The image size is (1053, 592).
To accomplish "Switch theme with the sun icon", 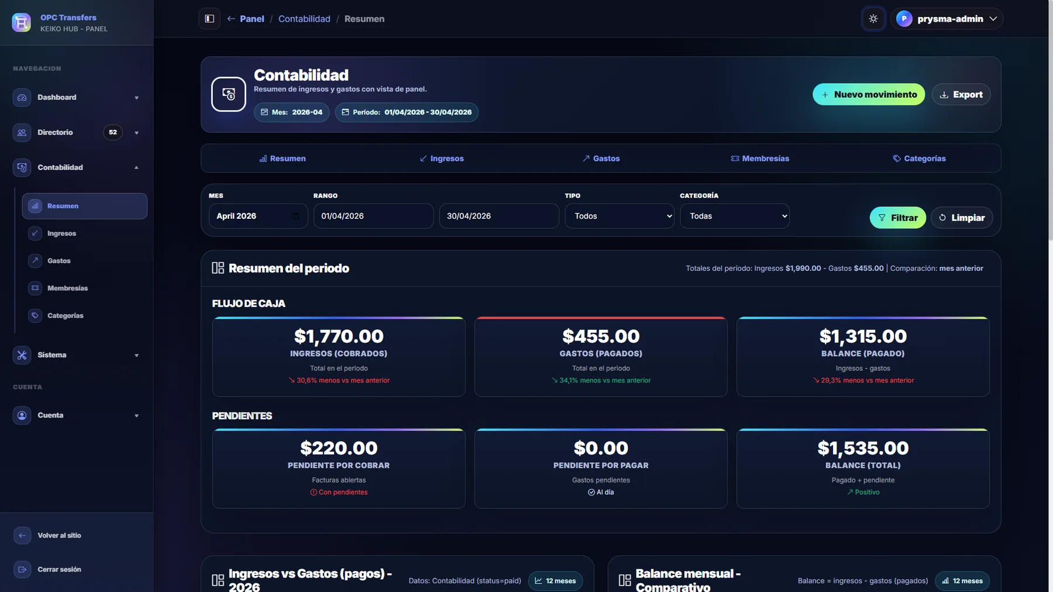I will 873,19.
